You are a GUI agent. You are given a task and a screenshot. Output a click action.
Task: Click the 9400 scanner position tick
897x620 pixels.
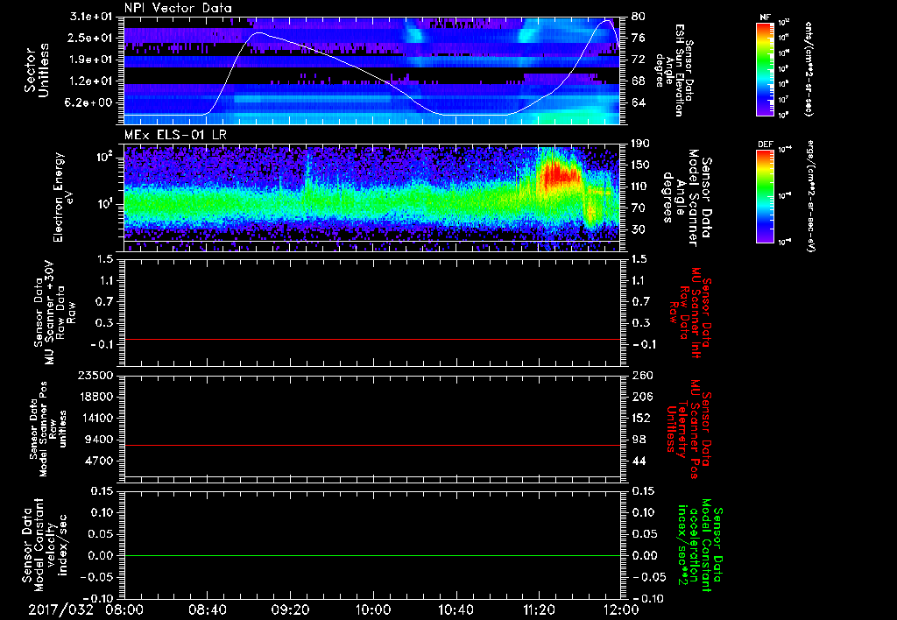(98, 440)
